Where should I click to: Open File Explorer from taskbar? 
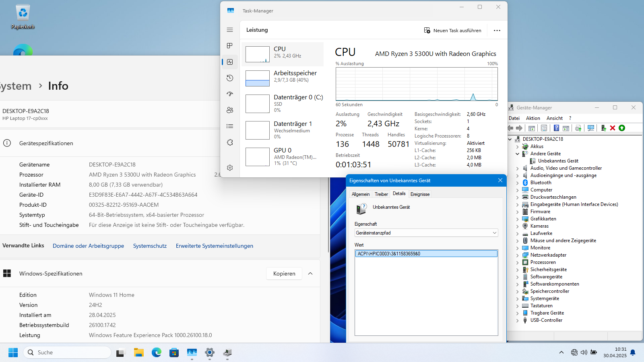click(139, 353)
